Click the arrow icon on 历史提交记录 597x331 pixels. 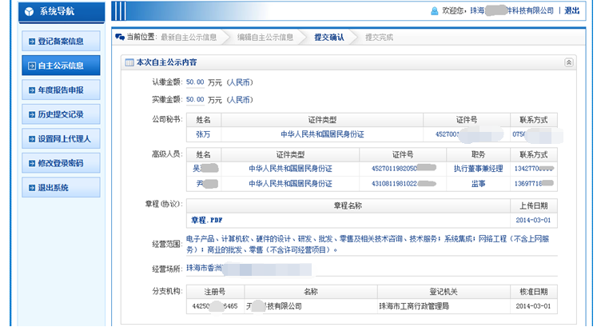tap(31, 114)
